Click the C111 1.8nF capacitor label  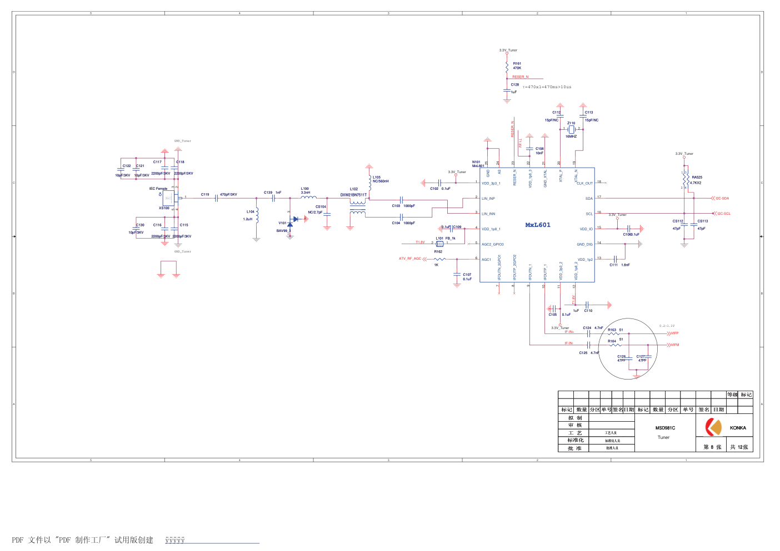coord(619,265)
